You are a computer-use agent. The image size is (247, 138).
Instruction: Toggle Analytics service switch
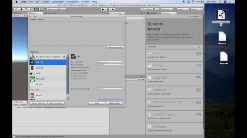click(x=198, y=66)
